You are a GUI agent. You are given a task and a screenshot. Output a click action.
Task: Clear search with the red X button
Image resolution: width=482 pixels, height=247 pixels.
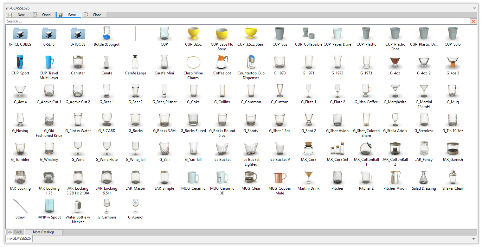coord(473,21)
